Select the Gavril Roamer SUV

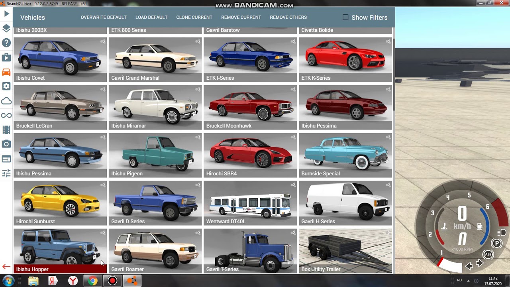pyautogui.click(x=155, y=251)
